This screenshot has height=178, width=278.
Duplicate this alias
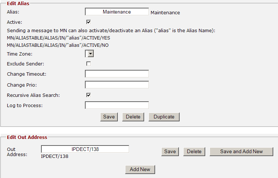(x=164, y=117)
